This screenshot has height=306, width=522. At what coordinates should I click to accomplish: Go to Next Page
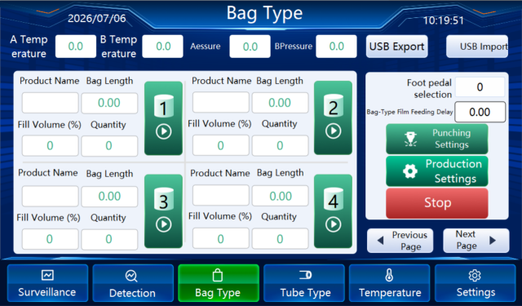476,241
